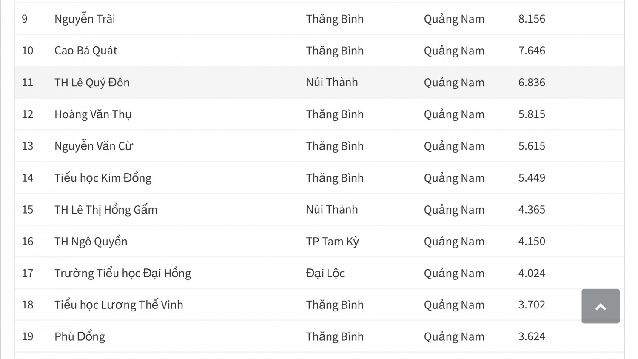Image resolution: width=638 pixels, height=359 pixels.
Task: Select Tiểu học Kim Đồng row
Action: tap(103, 178)
